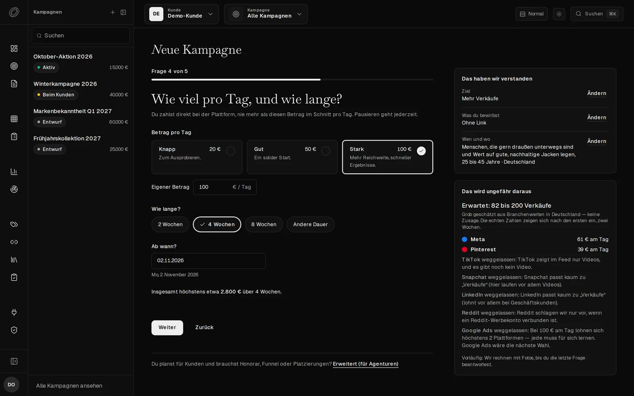This screenshot has height=396, width=634.
Task: Open the Kunde Demo-Kunde dropdown
Action: pos(181,14)
